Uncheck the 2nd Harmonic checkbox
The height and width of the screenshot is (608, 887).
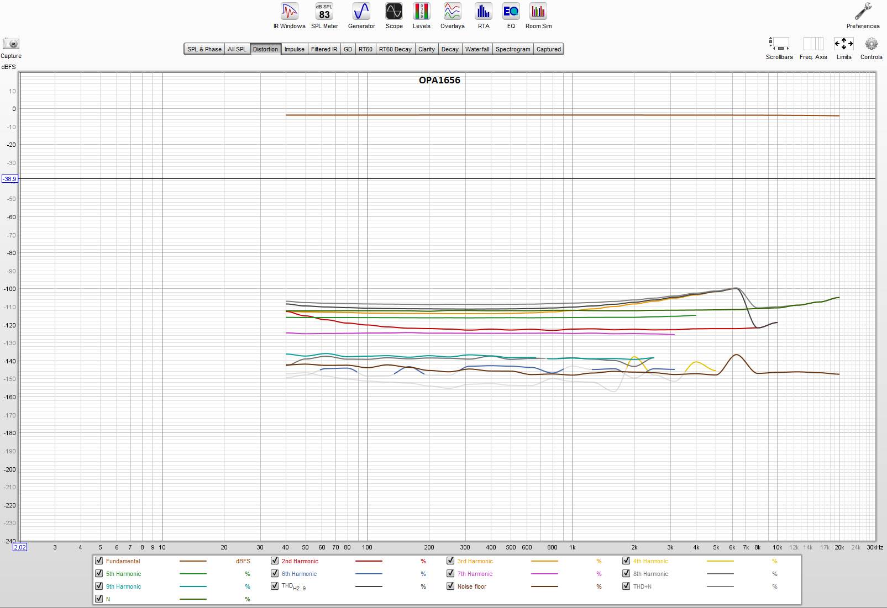(x=275, y=561)
